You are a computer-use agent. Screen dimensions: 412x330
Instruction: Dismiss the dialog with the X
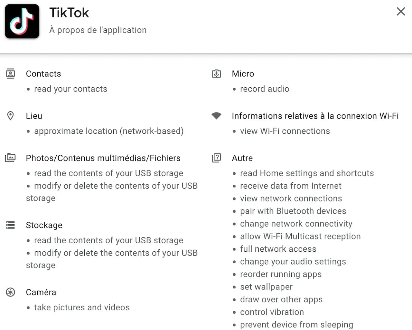pos(400,11)
